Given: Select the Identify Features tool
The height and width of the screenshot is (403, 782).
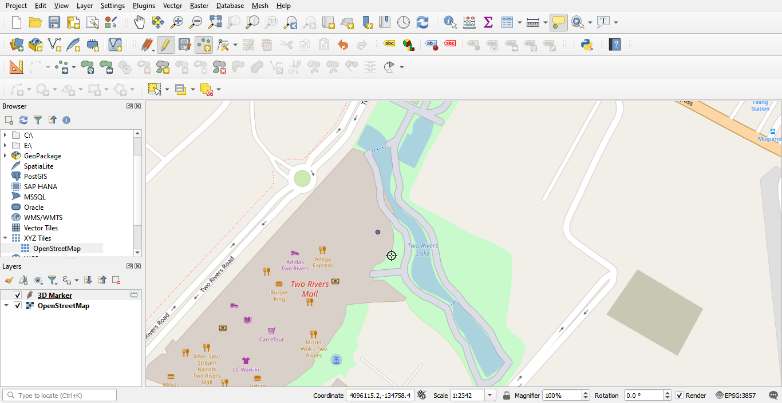Looking at the screenshot, I should 451,22.
